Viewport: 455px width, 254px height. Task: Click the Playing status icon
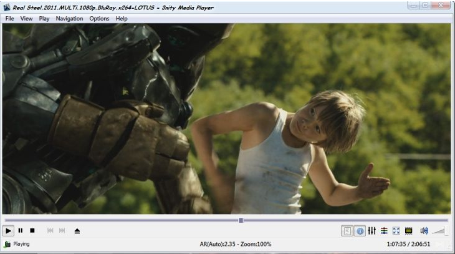[7, 244]
